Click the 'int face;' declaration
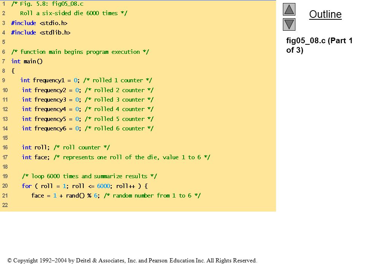 [x=36, y=157]
